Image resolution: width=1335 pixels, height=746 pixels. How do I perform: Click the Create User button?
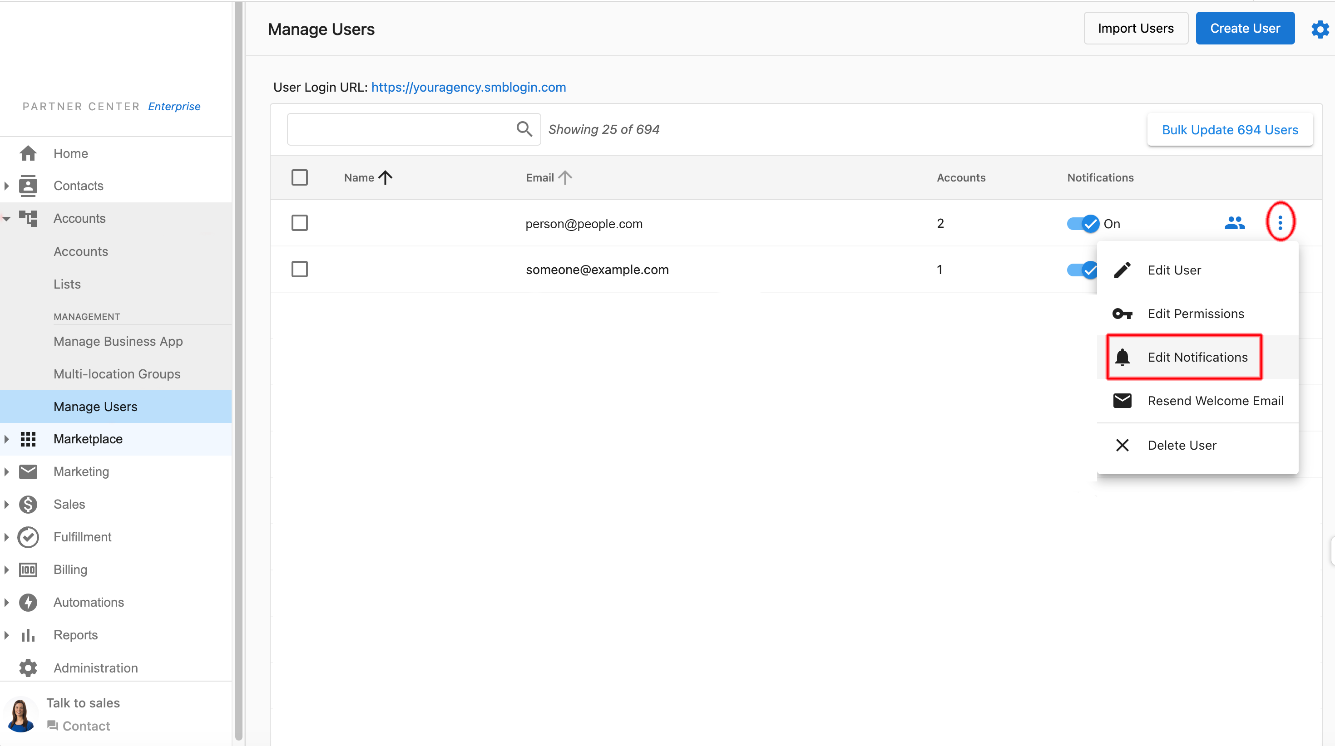tap(1245, 29)
